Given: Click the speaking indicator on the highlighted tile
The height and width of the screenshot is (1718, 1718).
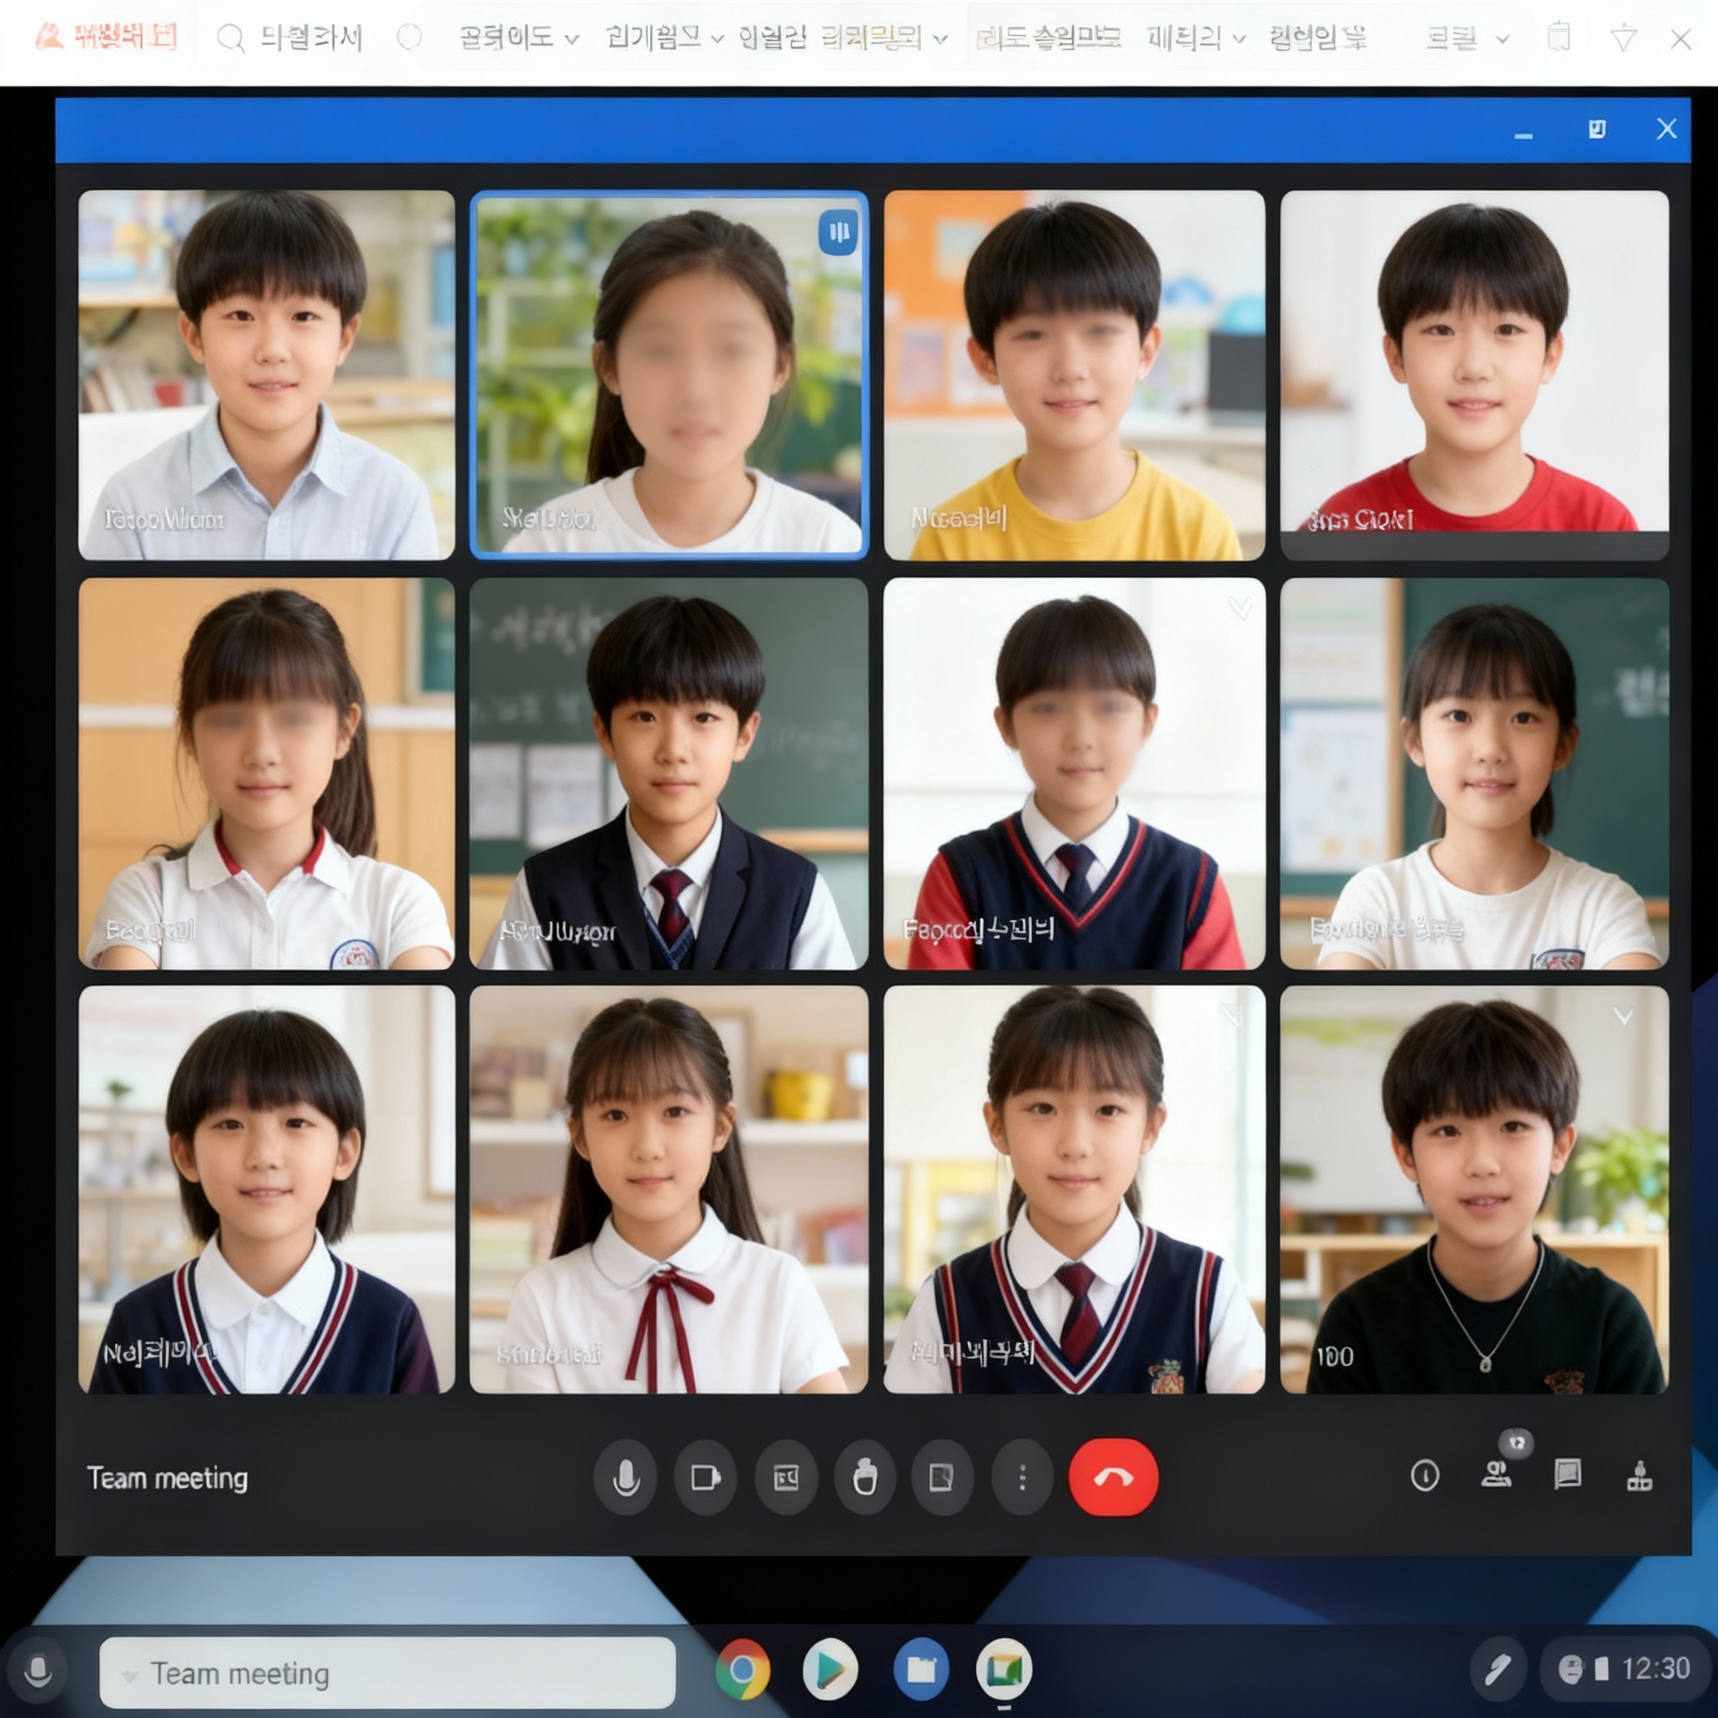Looking at the screenshot, I should [838, 233].
